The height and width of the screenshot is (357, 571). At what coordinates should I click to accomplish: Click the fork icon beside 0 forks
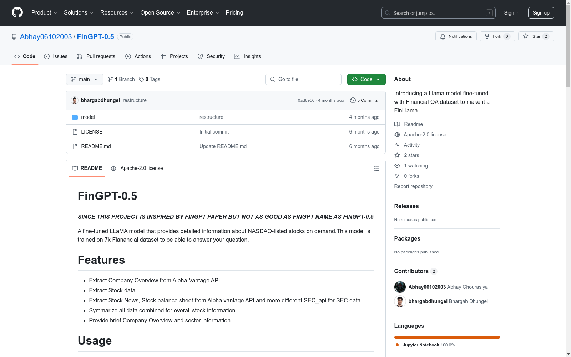397,176
